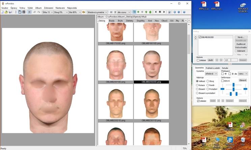Open the Okraj 0% dropdown
Screen dimensions: 251x150
point(61,12)
